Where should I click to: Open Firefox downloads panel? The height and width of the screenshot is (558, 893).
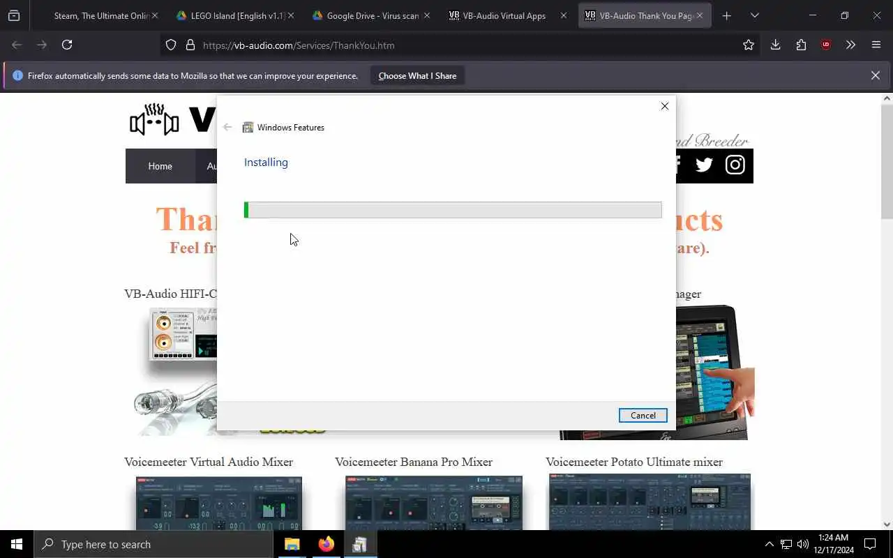click(775, 45)
